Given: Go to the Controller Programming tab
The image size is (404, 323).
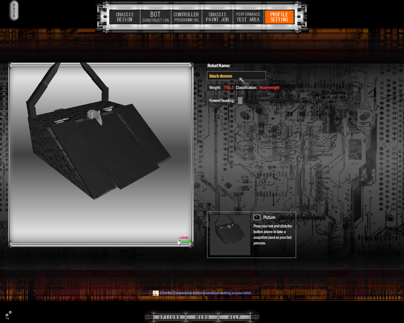Looking at the screenshot, I should pyautogui.click(x=186, y=17).
